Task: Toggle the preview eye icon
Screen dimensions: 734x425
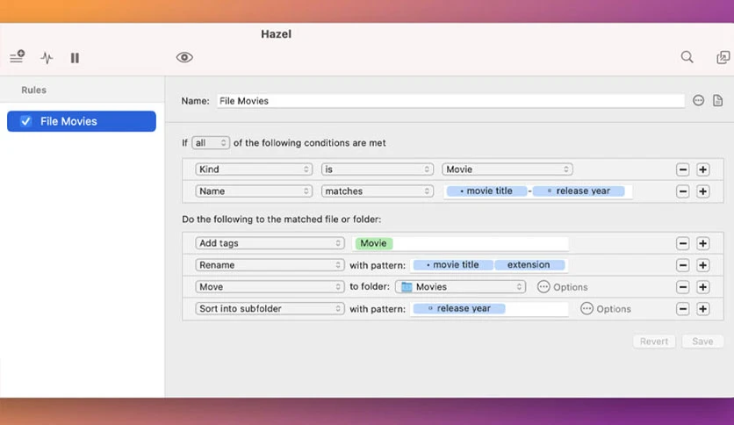Action: tap(184, 57)
